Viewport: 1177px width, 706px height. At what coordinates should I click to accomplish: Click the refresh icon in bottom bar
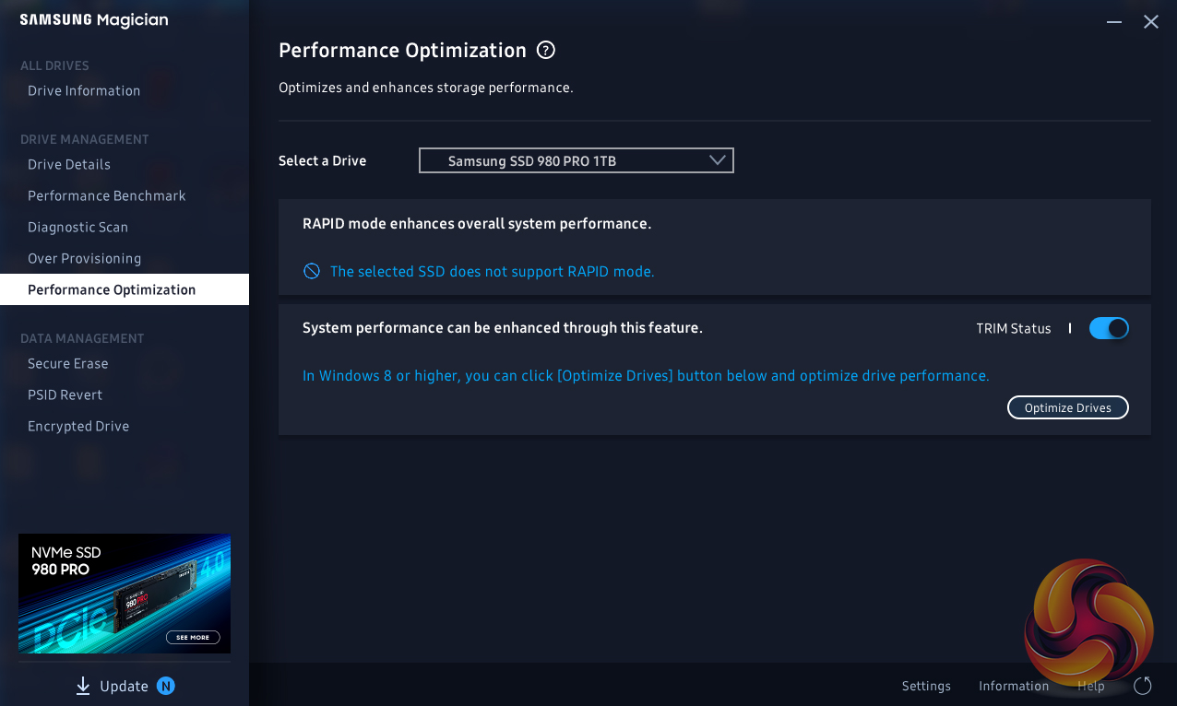1143,686
